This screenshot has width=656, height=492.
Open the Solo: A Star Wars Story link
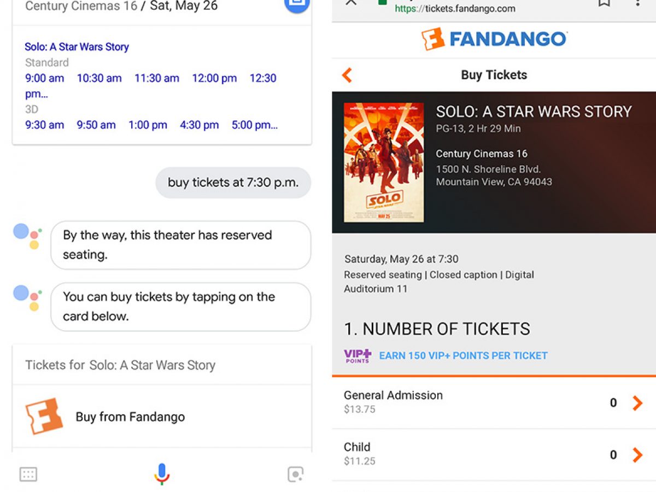click(x=77, y=47)
